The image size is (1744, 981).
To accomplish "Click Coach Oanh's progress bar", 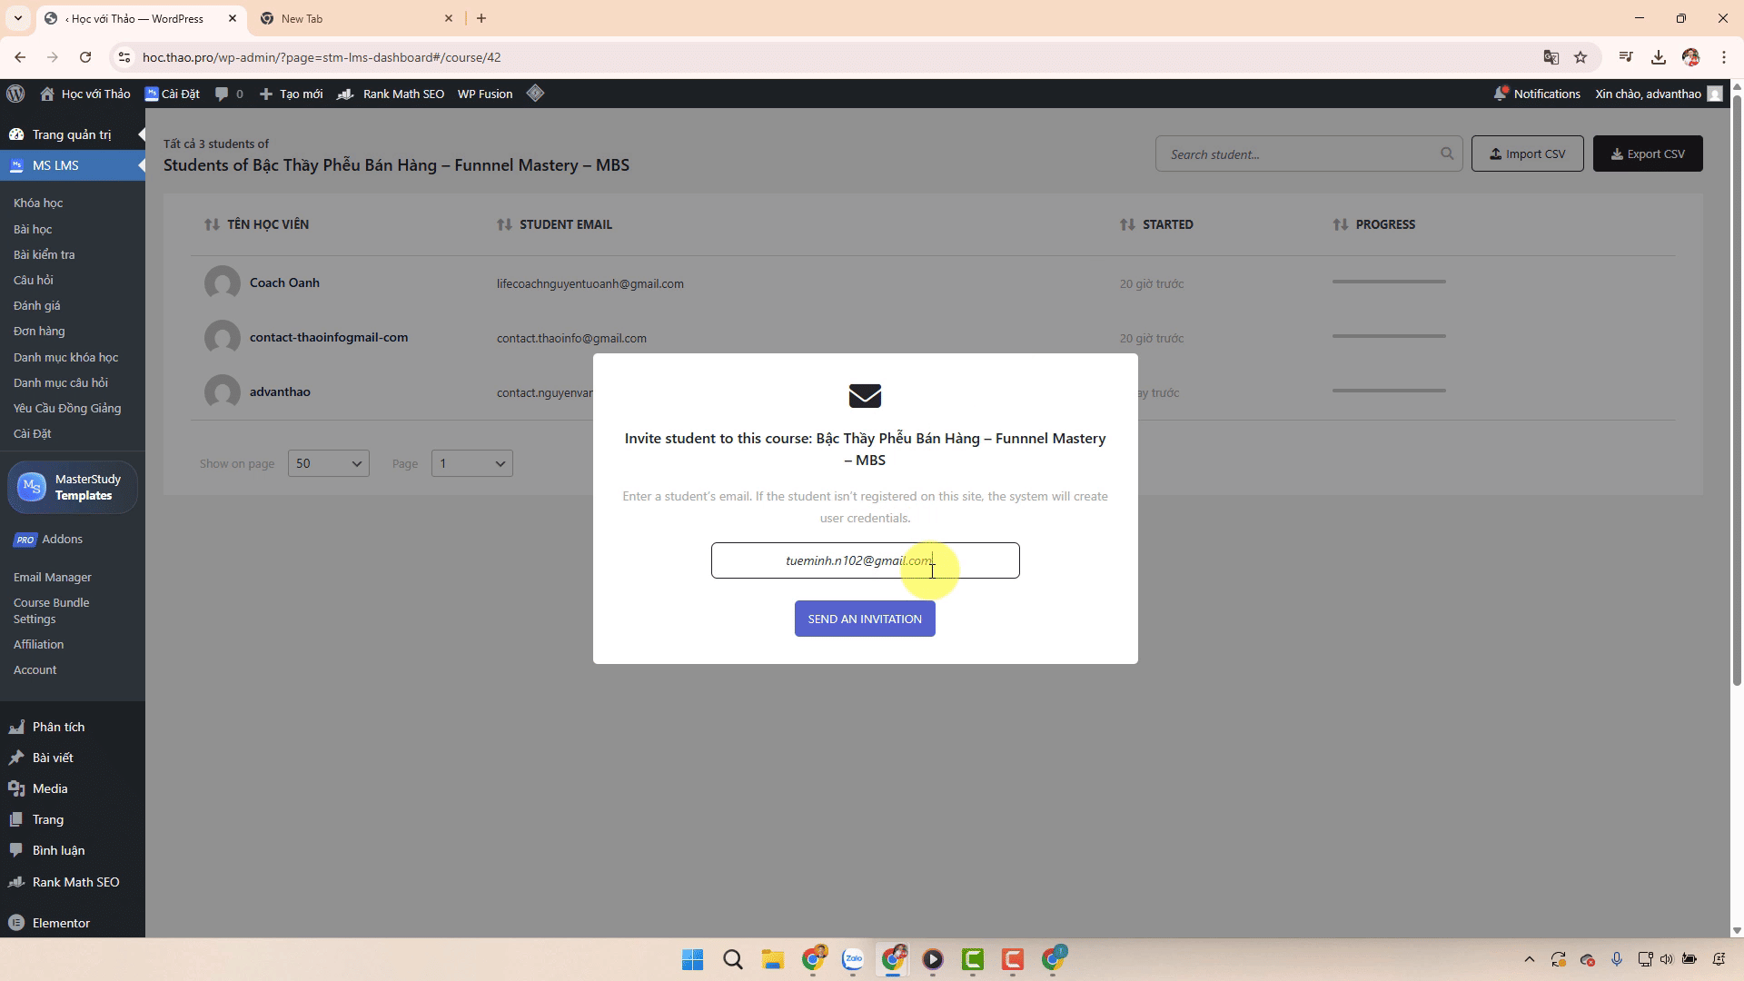I will pyautogui.click(x=1388, y=282).
